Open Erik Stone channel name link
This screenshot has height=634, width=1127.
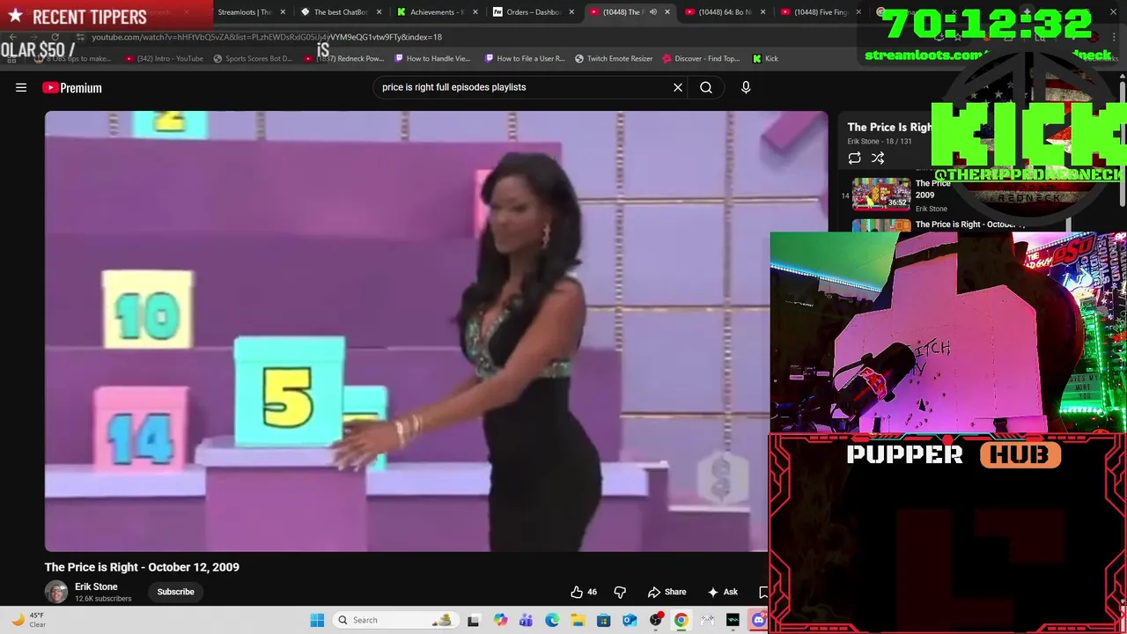96,586
